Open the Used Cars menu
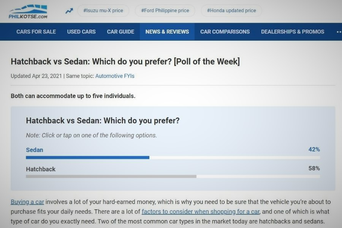 tap(81, 32)
